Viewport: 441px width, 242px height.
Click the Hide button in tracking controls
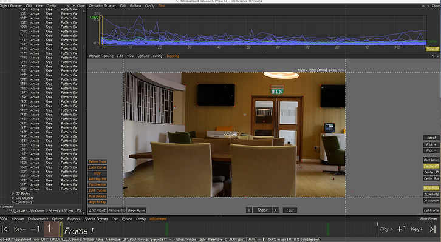click(97, 173)
